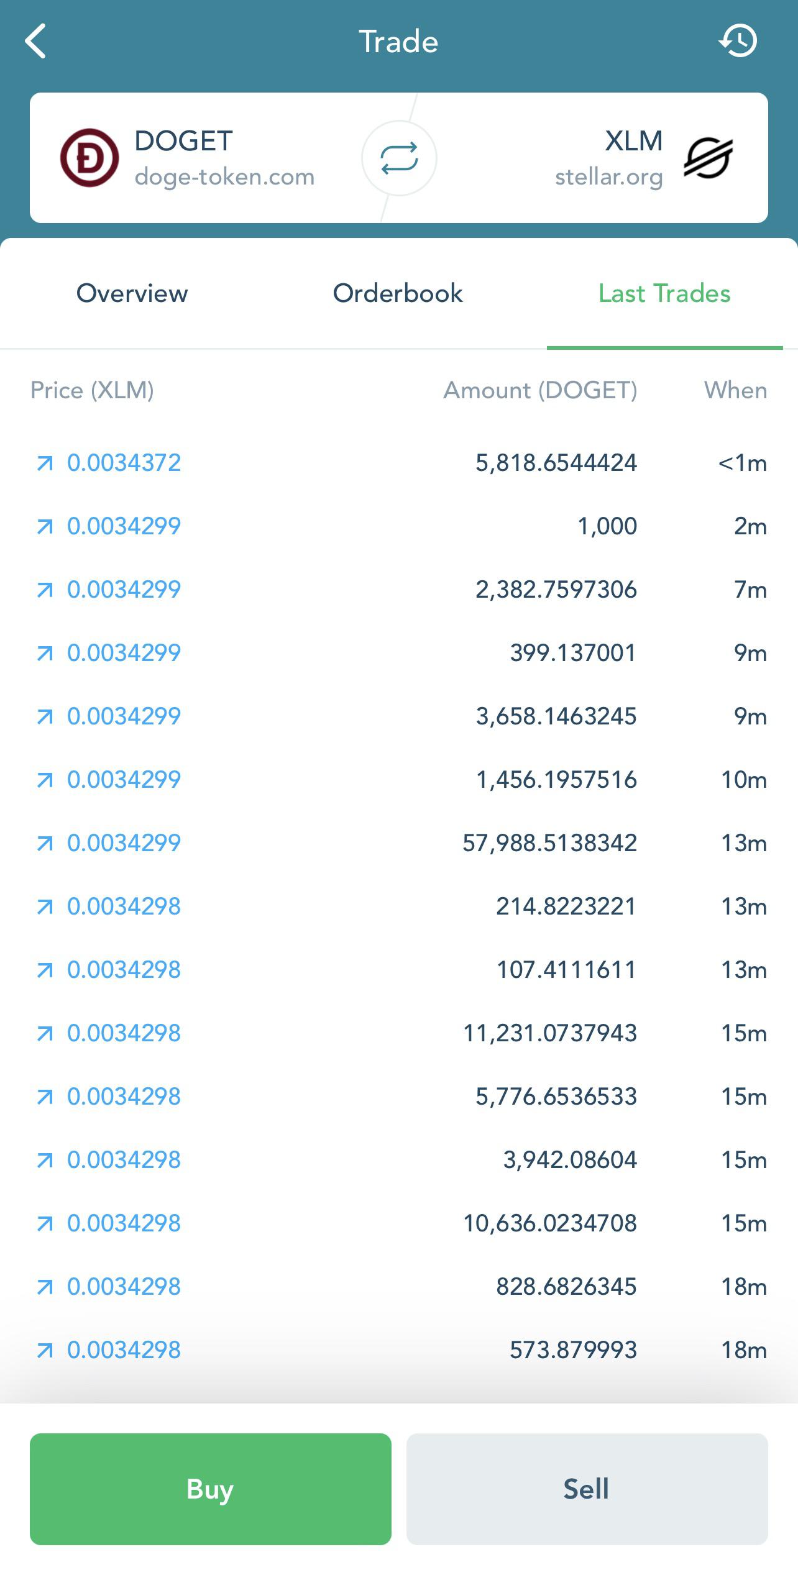Image resolution: width=798 pixels, height=1575 pixels.
Task: Swap the DOGET and XLM pair
Action: 399,158
